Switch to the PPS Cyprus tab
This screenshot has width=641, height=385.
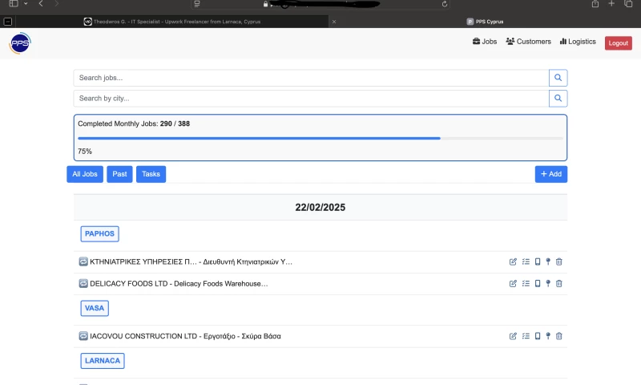coord(485,22)
